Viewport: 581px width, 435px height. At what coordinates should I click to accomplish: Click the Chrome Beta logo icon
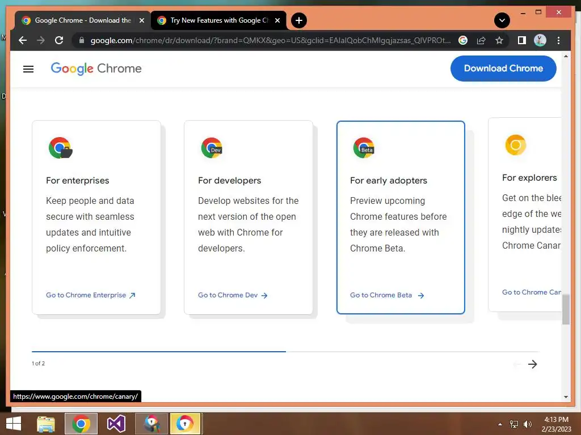pos(364,148)
